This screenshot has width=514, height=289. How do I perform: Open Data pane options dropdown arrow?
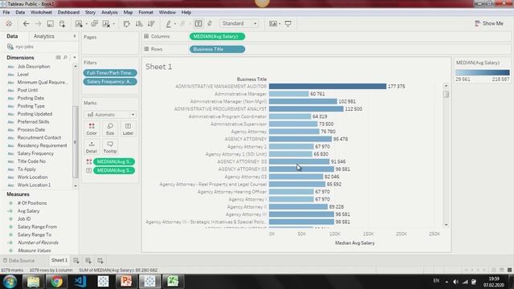tap(75, 36)
